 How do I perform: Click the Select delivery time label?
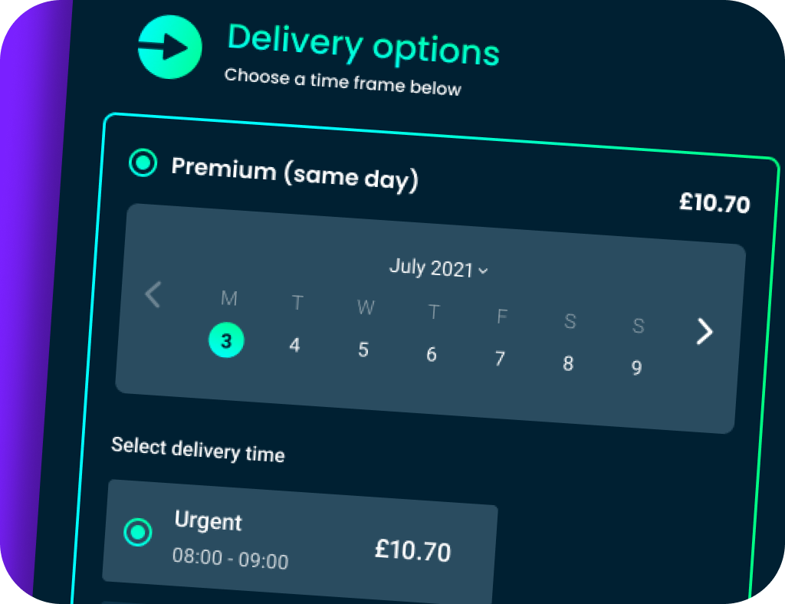198,450
